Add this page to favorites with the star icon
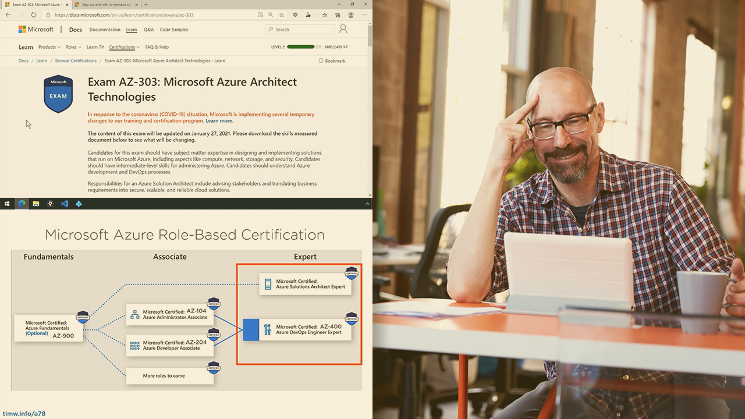 [x=282, y=15]
